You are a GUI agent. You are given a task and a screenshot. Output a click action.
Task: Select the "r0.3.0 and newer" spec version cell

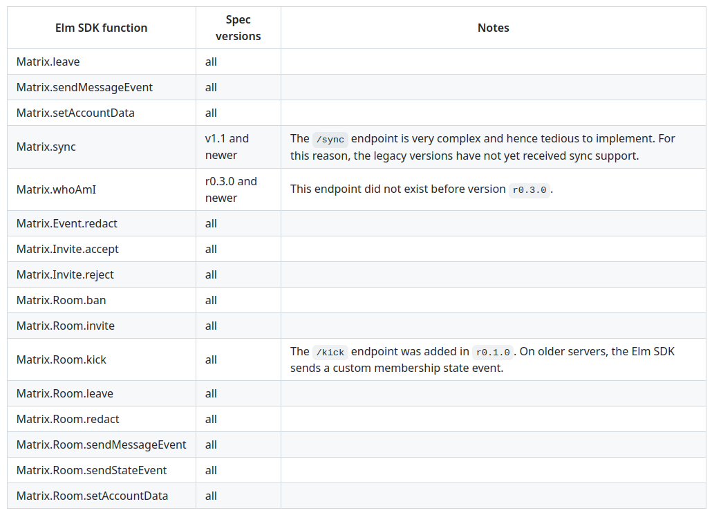click(x=231, y=189)
